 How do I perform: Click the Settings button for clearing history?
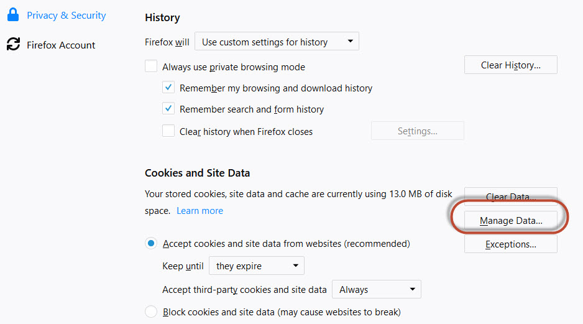[x=417, y=131]
